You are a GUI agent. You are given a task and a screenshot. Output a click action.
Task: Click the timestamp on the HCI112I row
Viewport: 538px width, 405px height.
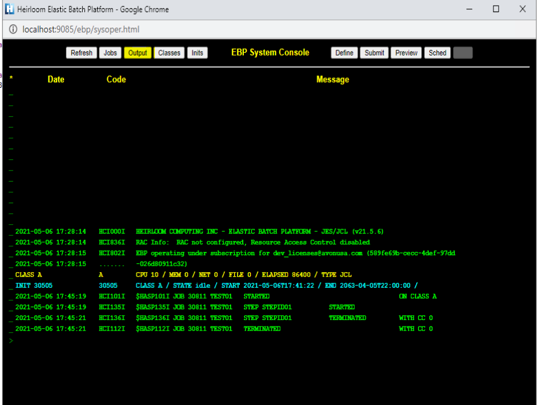[x=51, y=329]
